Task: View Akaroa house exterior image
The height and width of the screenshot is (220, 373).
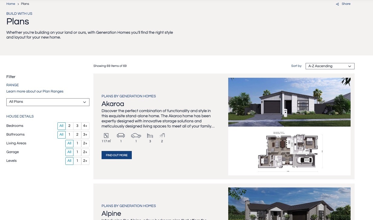Action: 289,102
